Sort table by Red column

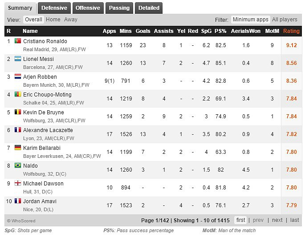193,31
